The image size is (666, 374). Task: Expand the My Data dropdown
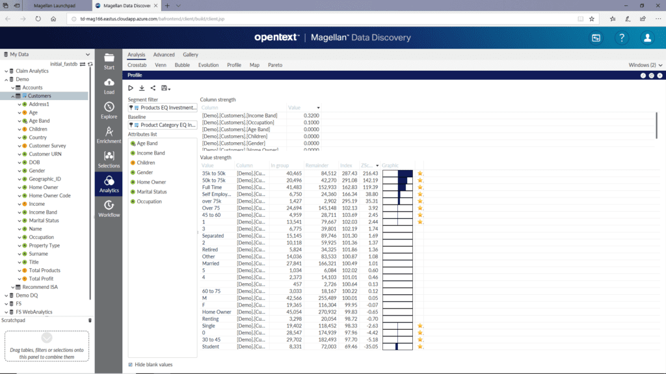[x=88, y=55]
